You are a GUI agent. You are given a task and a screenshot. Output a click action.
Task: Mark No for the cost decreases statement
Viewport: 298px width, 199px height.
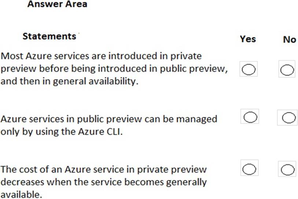point(287,169)
